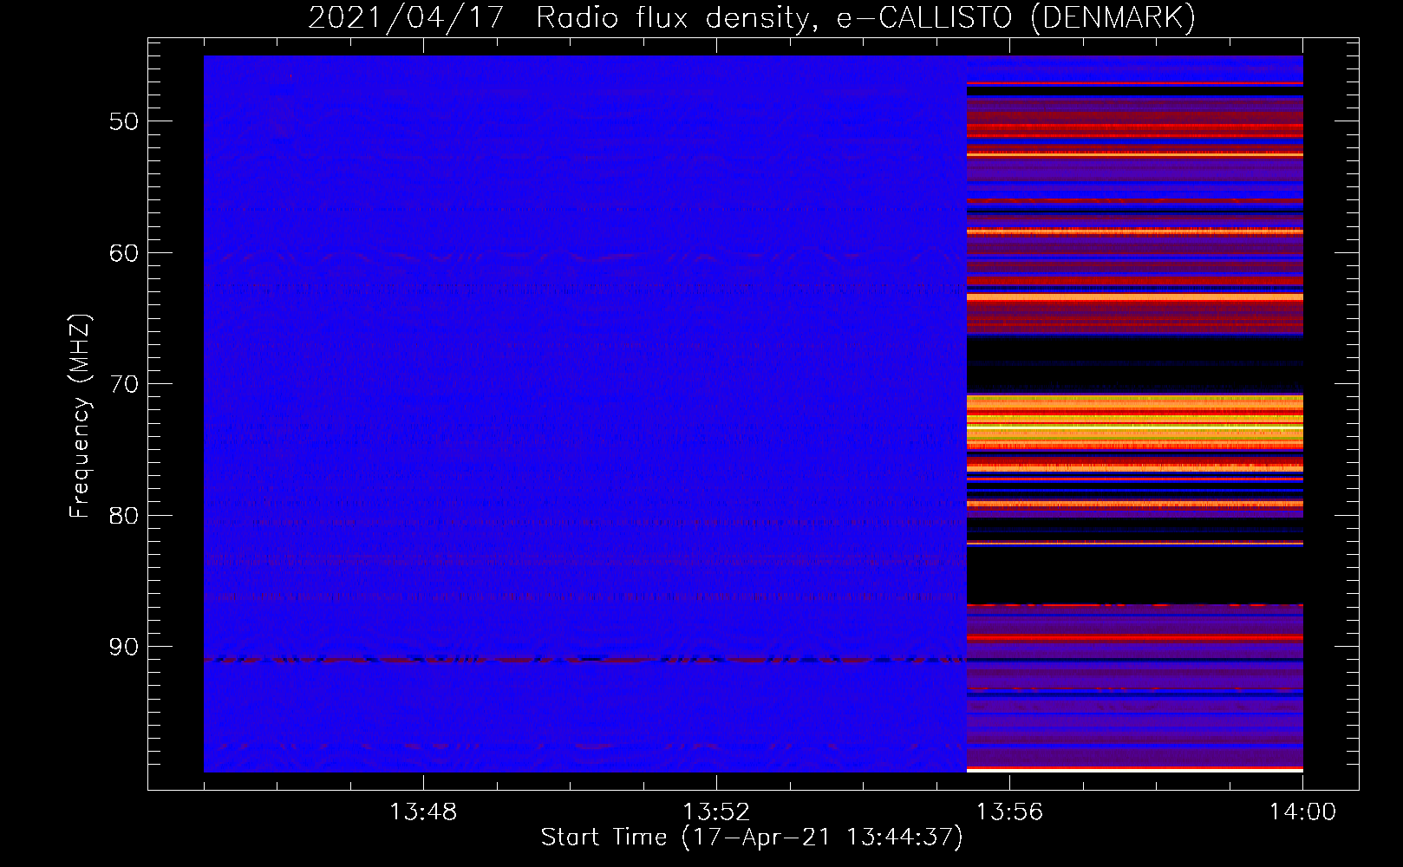The height and width of the screenshot is (867, 1403).
Task: Click the "Start Time (17-Apr-21 13:44:37)" label
Action: 752,837
